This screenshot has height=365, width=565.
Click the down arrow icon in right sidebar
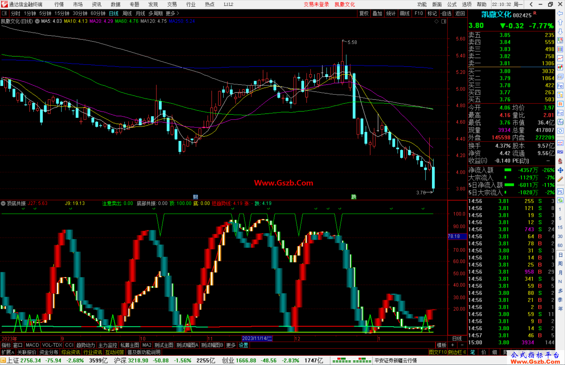click(x=560, y=31)
